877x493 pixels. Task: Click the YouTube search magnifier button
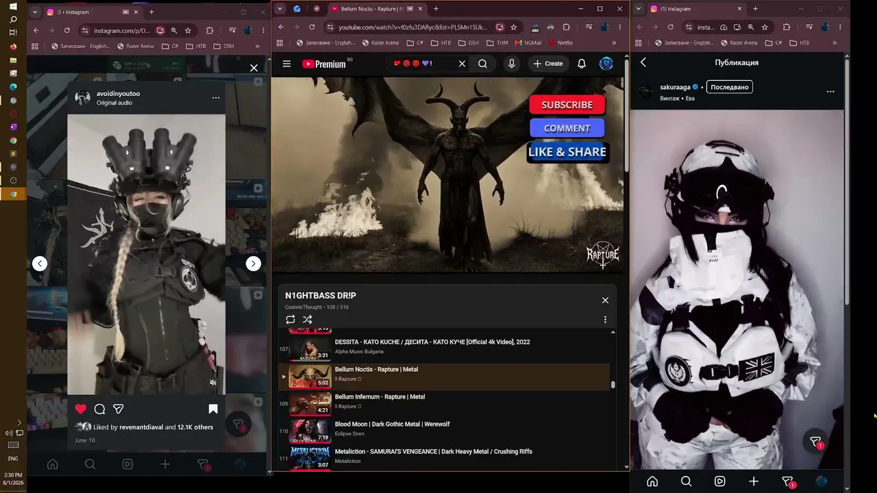click(x=483, y=64)
